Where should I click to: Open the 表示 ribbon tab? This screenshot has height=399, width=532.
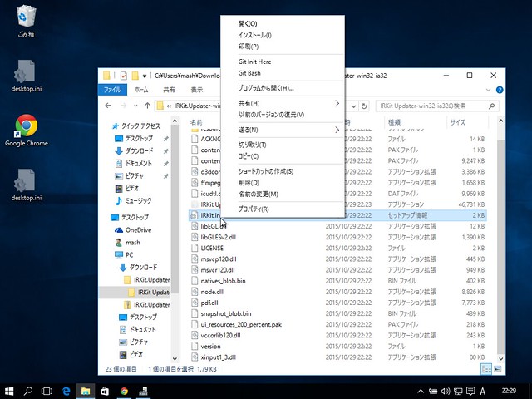click(197, 90)
